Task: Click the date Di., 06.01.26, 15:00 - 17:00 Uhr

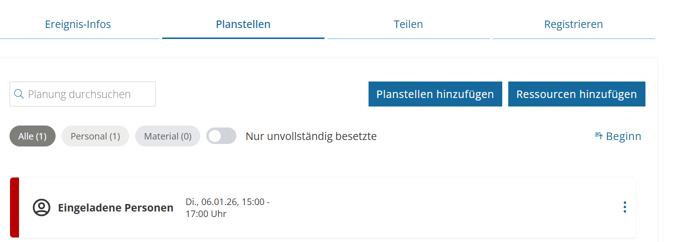Action: click(x=228, y=207)
